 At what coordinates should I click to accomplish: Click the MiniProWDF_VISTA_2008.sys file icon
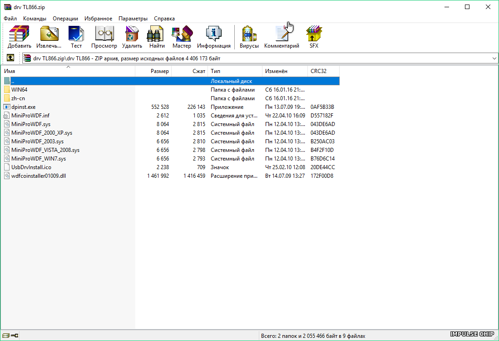[7, 150]
